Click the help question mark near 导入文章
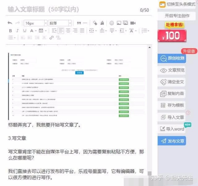 [188, 112]
